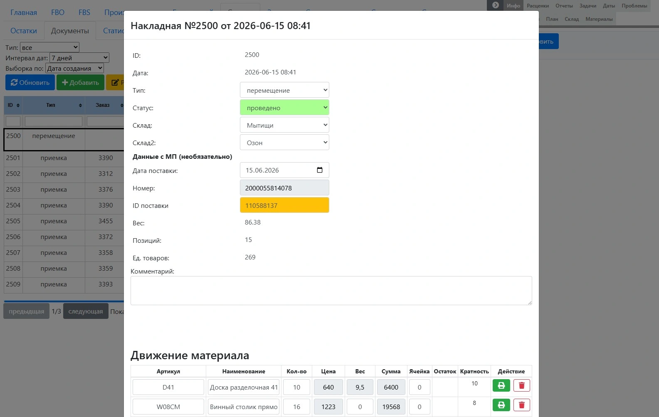Open the Отчеты top tab
The width and height of the screenshot is (659, 417).
click(564, 6)
